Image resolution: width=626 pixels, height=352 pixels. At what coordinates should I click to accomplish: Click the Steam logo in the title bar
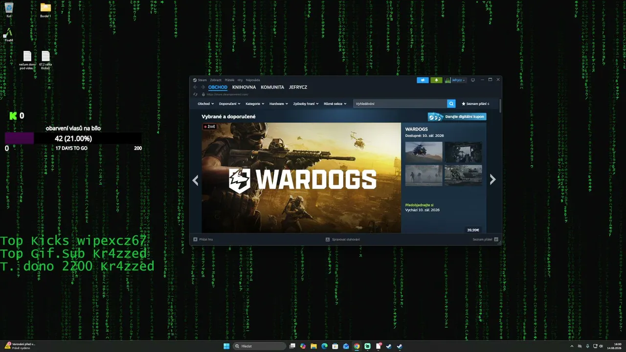[194, 80]
